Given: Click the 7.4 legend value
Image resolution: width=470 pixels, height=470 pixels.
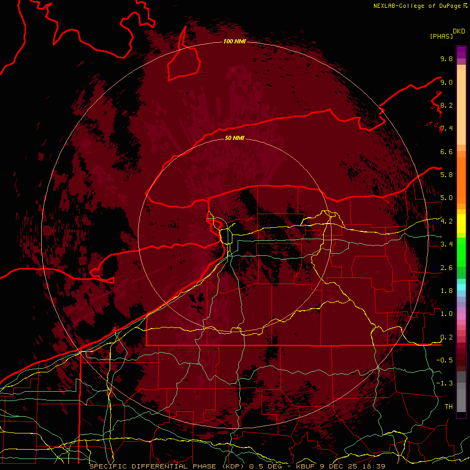Looking at the screenshot, I should point(446,128).
